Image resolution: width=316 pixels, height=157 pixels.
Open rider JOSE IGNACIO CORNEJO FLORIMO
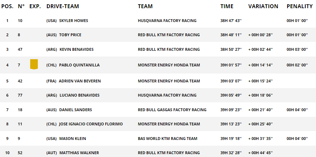tap(91, 124)
